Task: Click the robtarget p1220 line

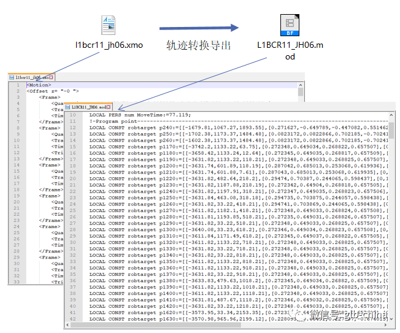Action: (239, 178)
